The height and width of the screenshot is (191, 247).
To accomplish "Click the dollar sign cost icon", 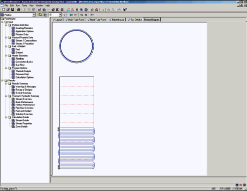I will pyautogui.click(x=77, y=9).
